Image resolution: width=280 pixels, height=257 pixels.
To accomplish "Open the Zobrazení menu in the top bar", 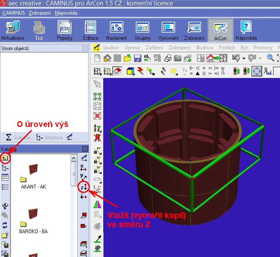I will click(x=40, y=13).
